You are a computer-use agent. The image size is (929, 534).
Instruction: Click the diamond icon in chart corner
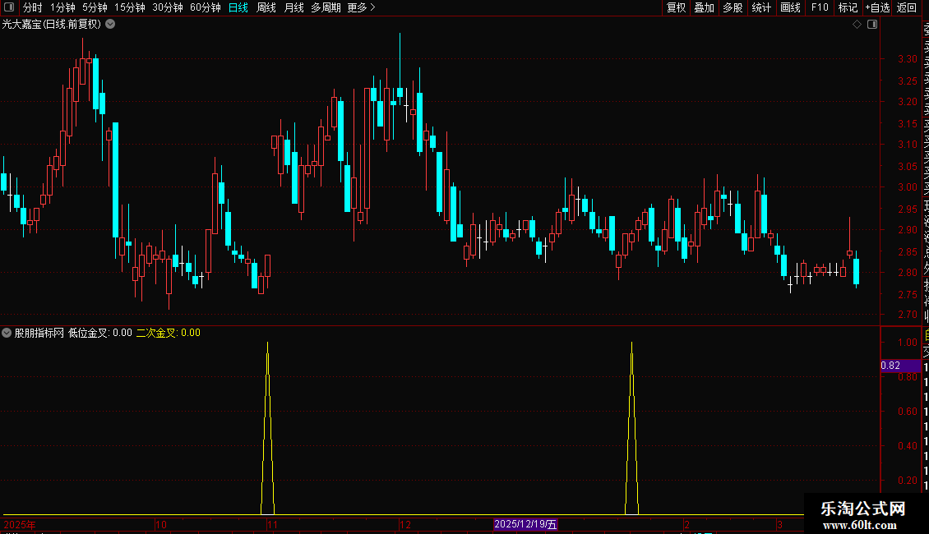coord(857,25)
